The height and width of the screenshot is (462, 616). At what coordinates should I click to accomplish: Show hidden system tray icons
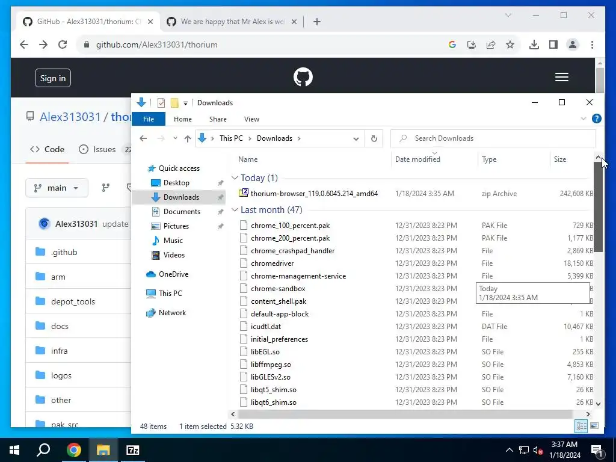(509, 450)
